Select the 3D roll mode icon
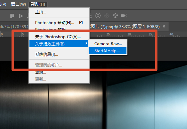Screen dimensions: 187x129 (98, 16)
